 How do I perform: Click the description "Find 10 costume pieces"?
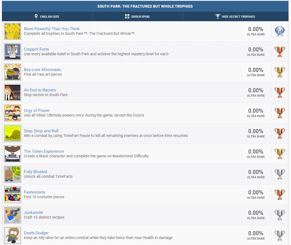click(44, 197)
